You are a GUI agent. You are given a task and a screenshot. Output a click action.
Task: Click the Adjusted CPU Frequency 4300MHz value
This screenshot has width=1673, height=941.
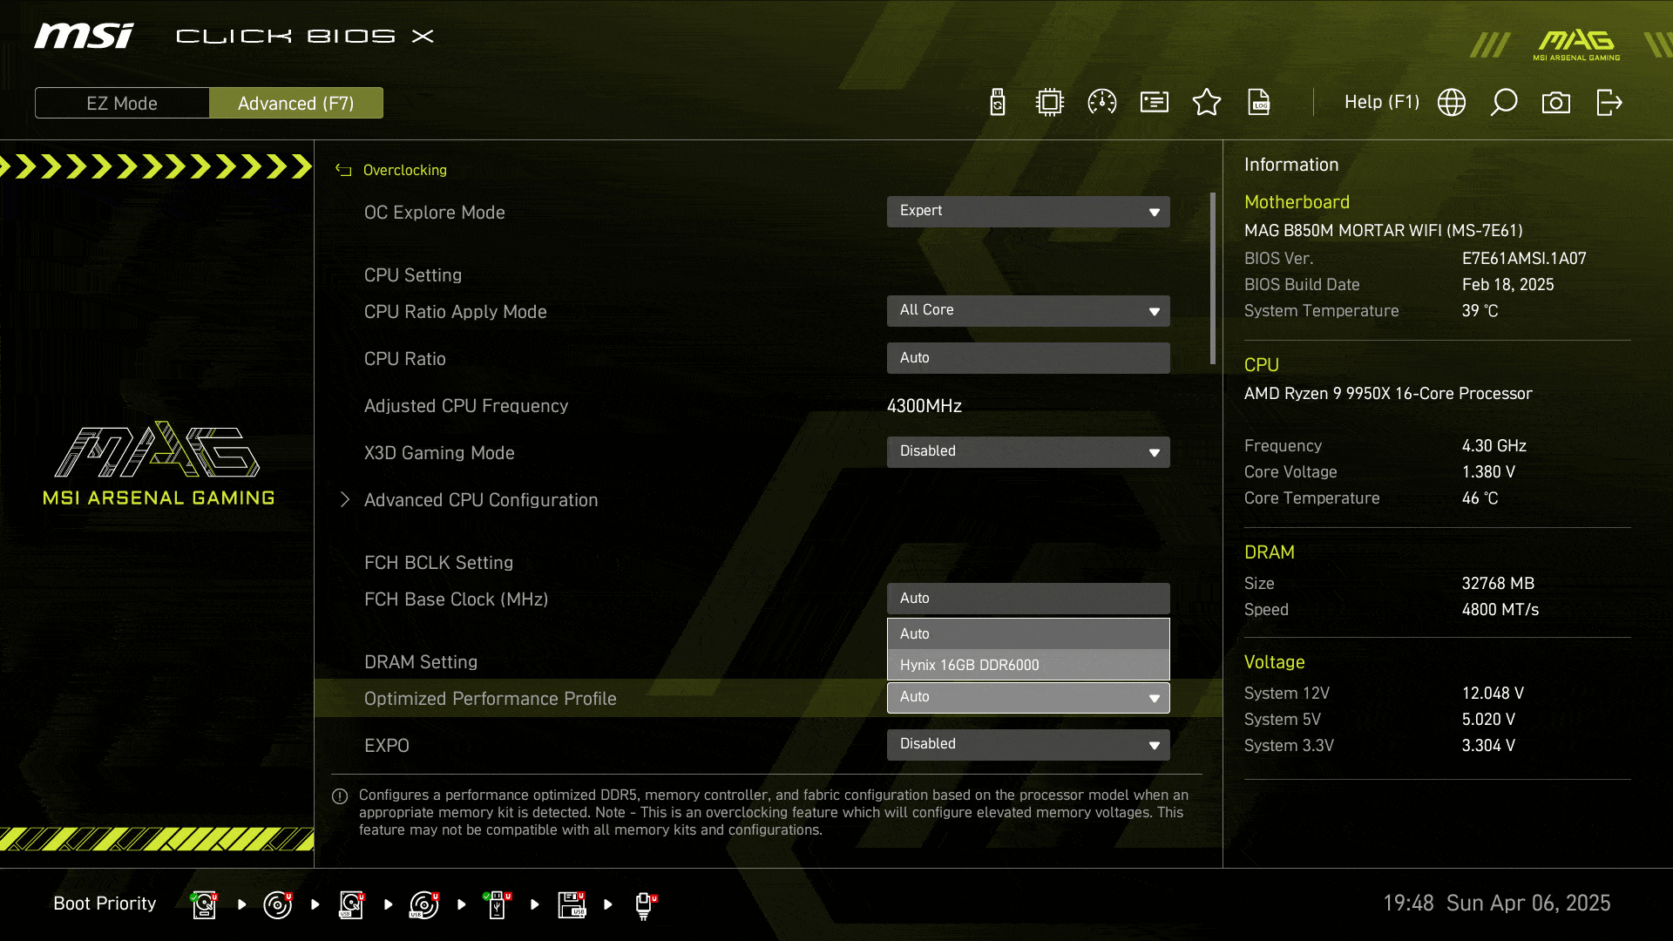924,406
